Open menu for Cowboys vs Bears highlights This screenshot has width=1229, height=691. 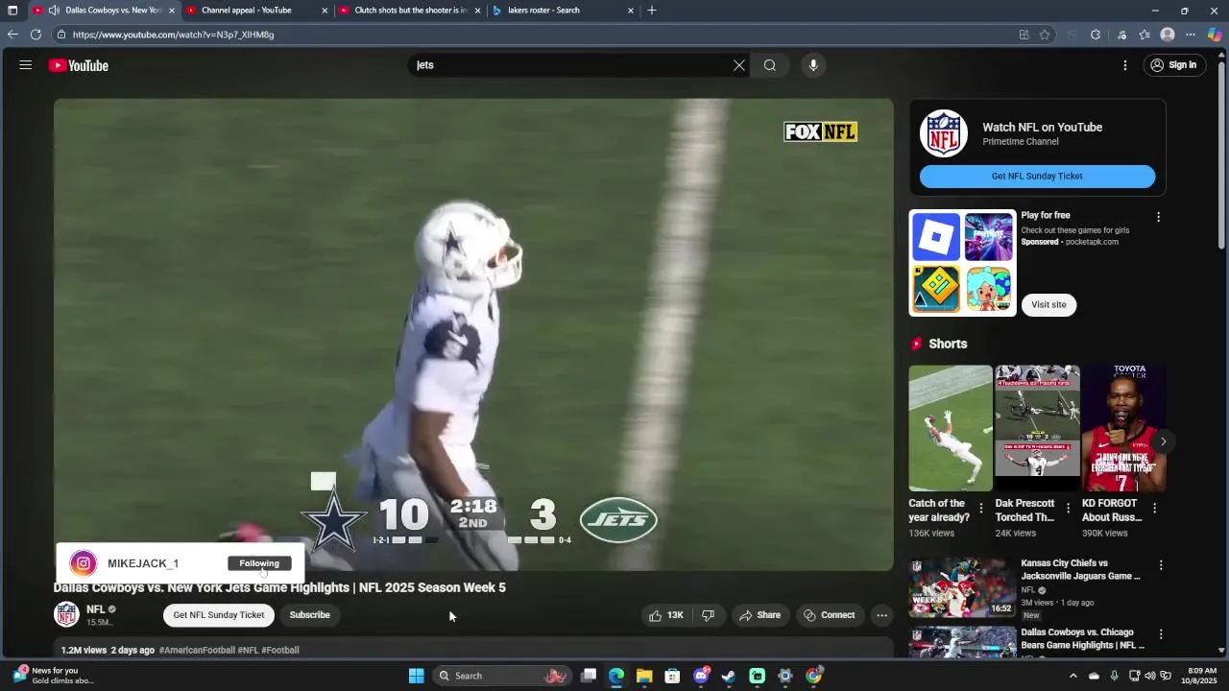(x=1161, y=634)
